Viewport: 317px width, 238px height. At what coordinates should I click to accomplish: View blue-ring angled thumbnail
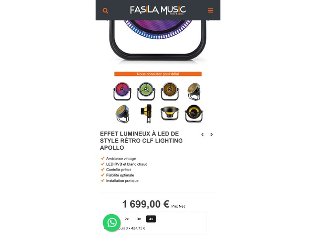pyautogui.click(x=122, y=114)
